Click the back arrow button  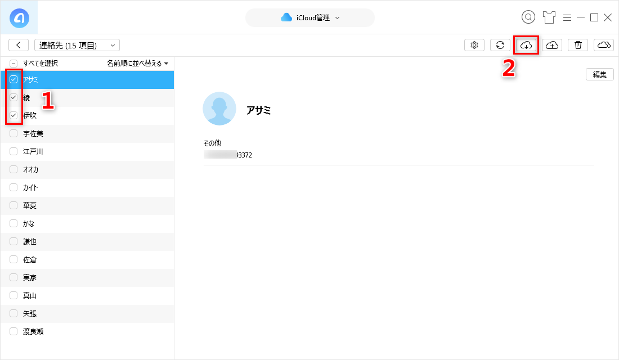[19, 45]
